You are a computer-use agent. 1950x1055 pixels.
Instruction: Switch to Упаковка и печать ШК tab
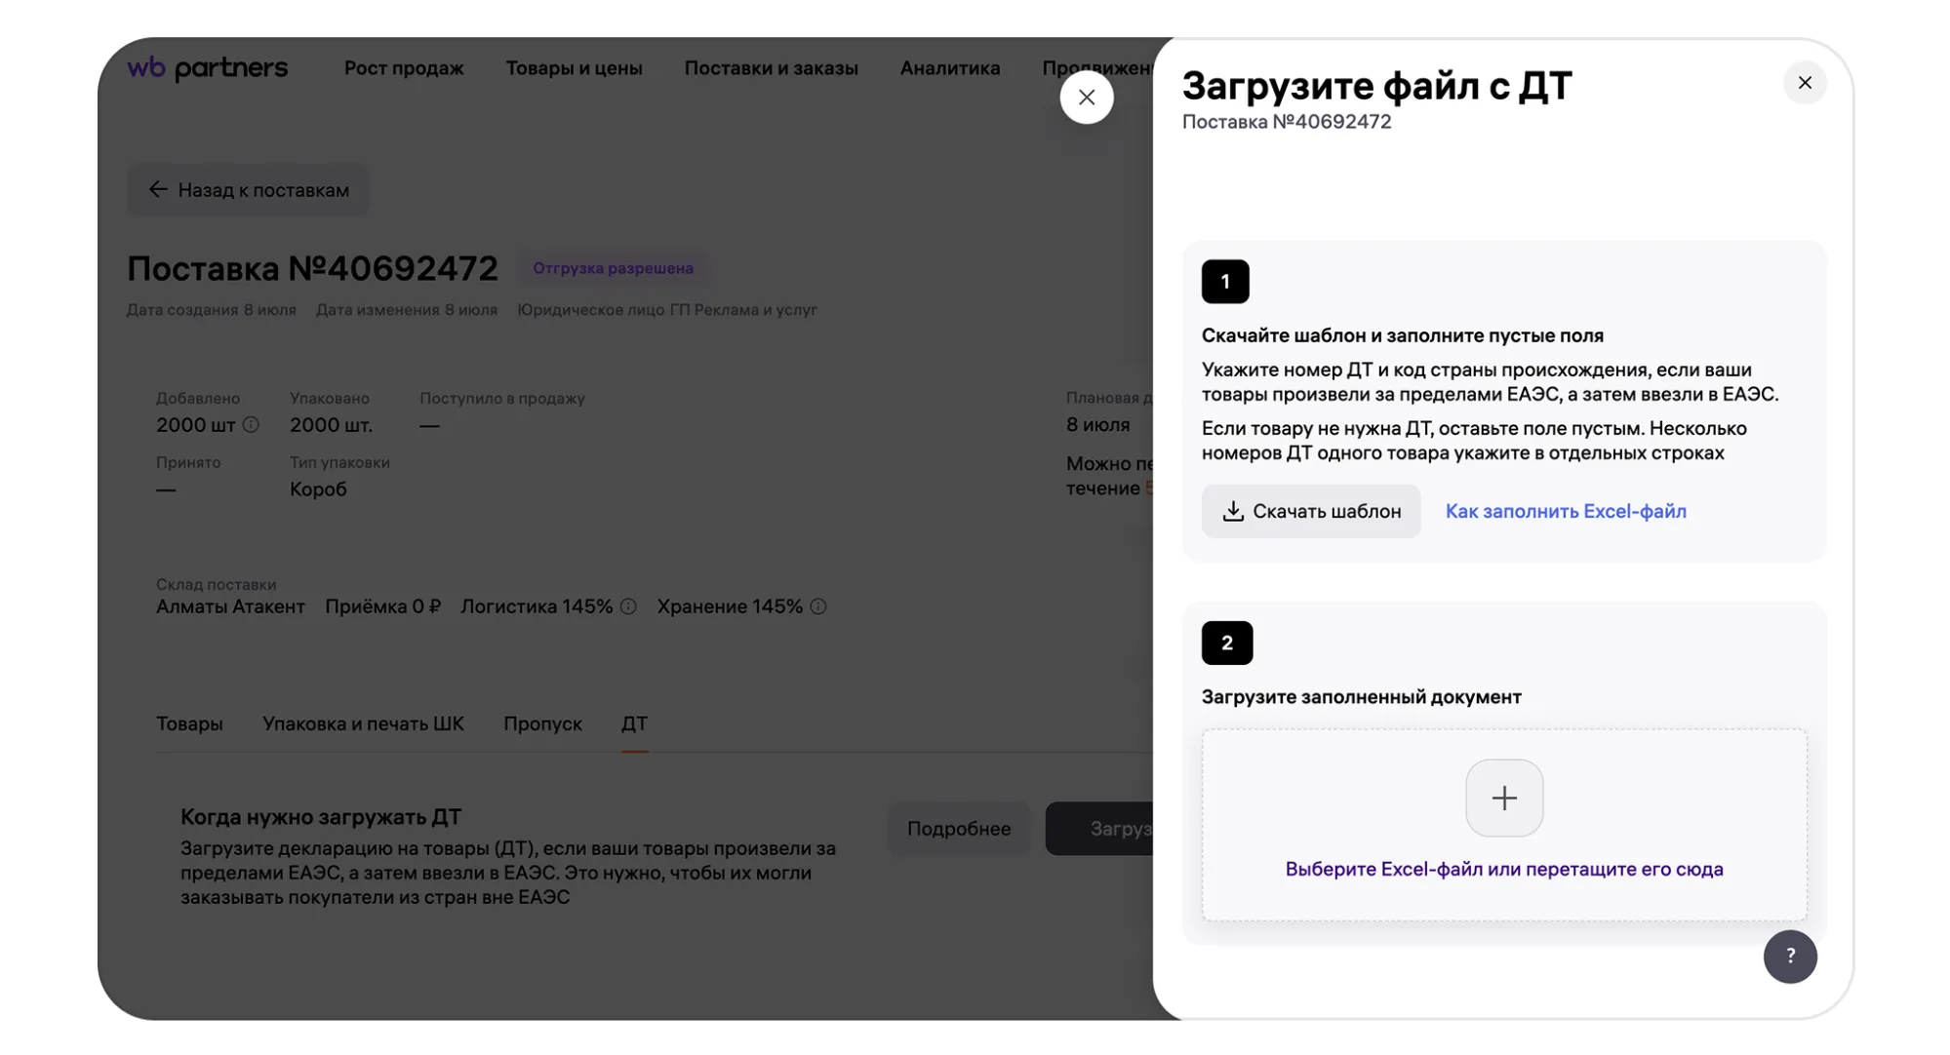coord(363,723)
